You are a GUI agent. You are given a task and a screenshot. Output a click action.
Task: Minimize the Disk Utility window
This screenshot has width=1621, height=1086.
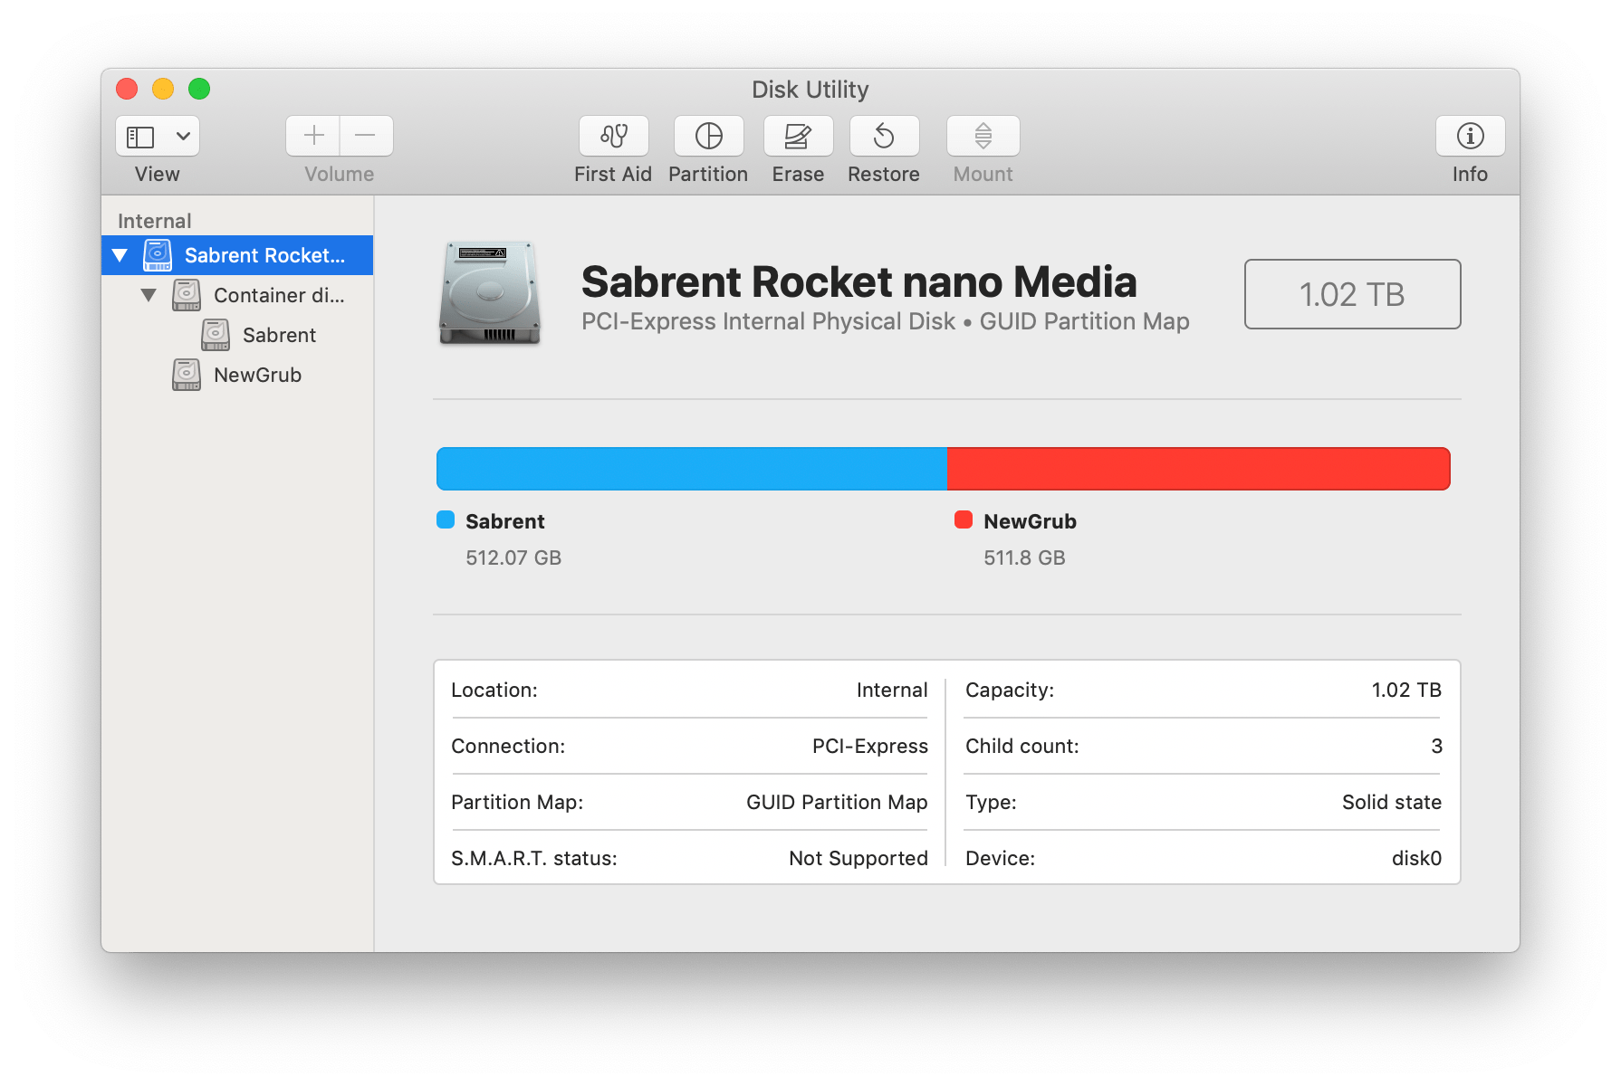[x=163, y=89]
